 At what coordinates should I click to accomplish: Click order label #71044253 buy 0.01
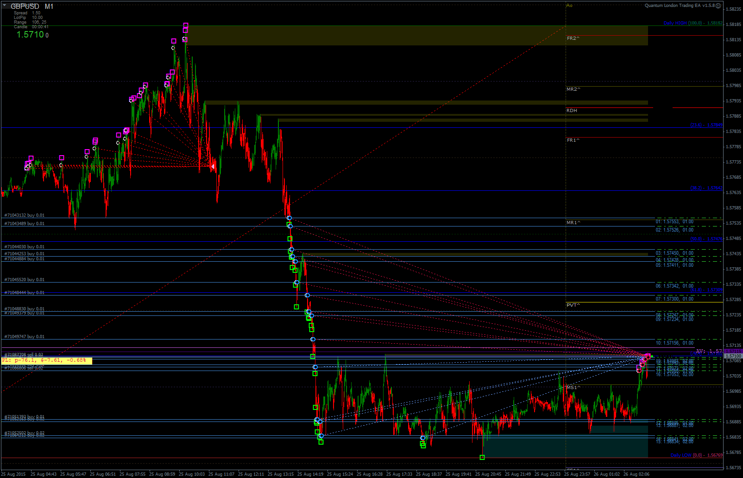(25, 254)
